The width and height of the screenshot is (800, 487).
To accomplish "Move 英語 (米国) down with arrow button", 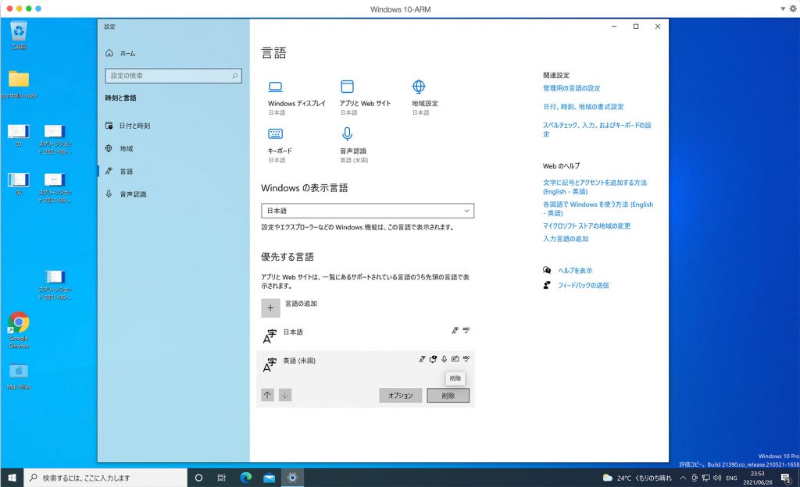I will (x=285, y=395).
